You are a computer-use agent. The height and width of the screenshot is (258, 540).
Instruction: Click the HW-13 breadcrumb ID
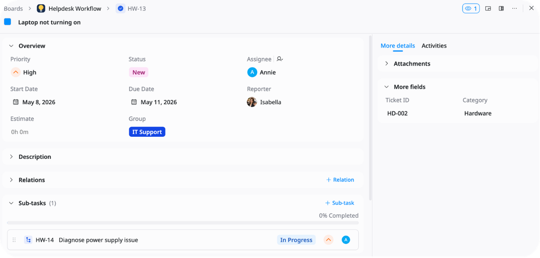(137, 9)
